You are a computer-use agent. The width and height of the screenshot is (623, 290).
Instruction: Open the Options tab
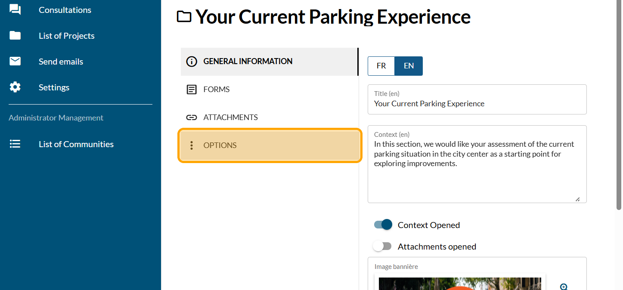click(x=270, y=145)
